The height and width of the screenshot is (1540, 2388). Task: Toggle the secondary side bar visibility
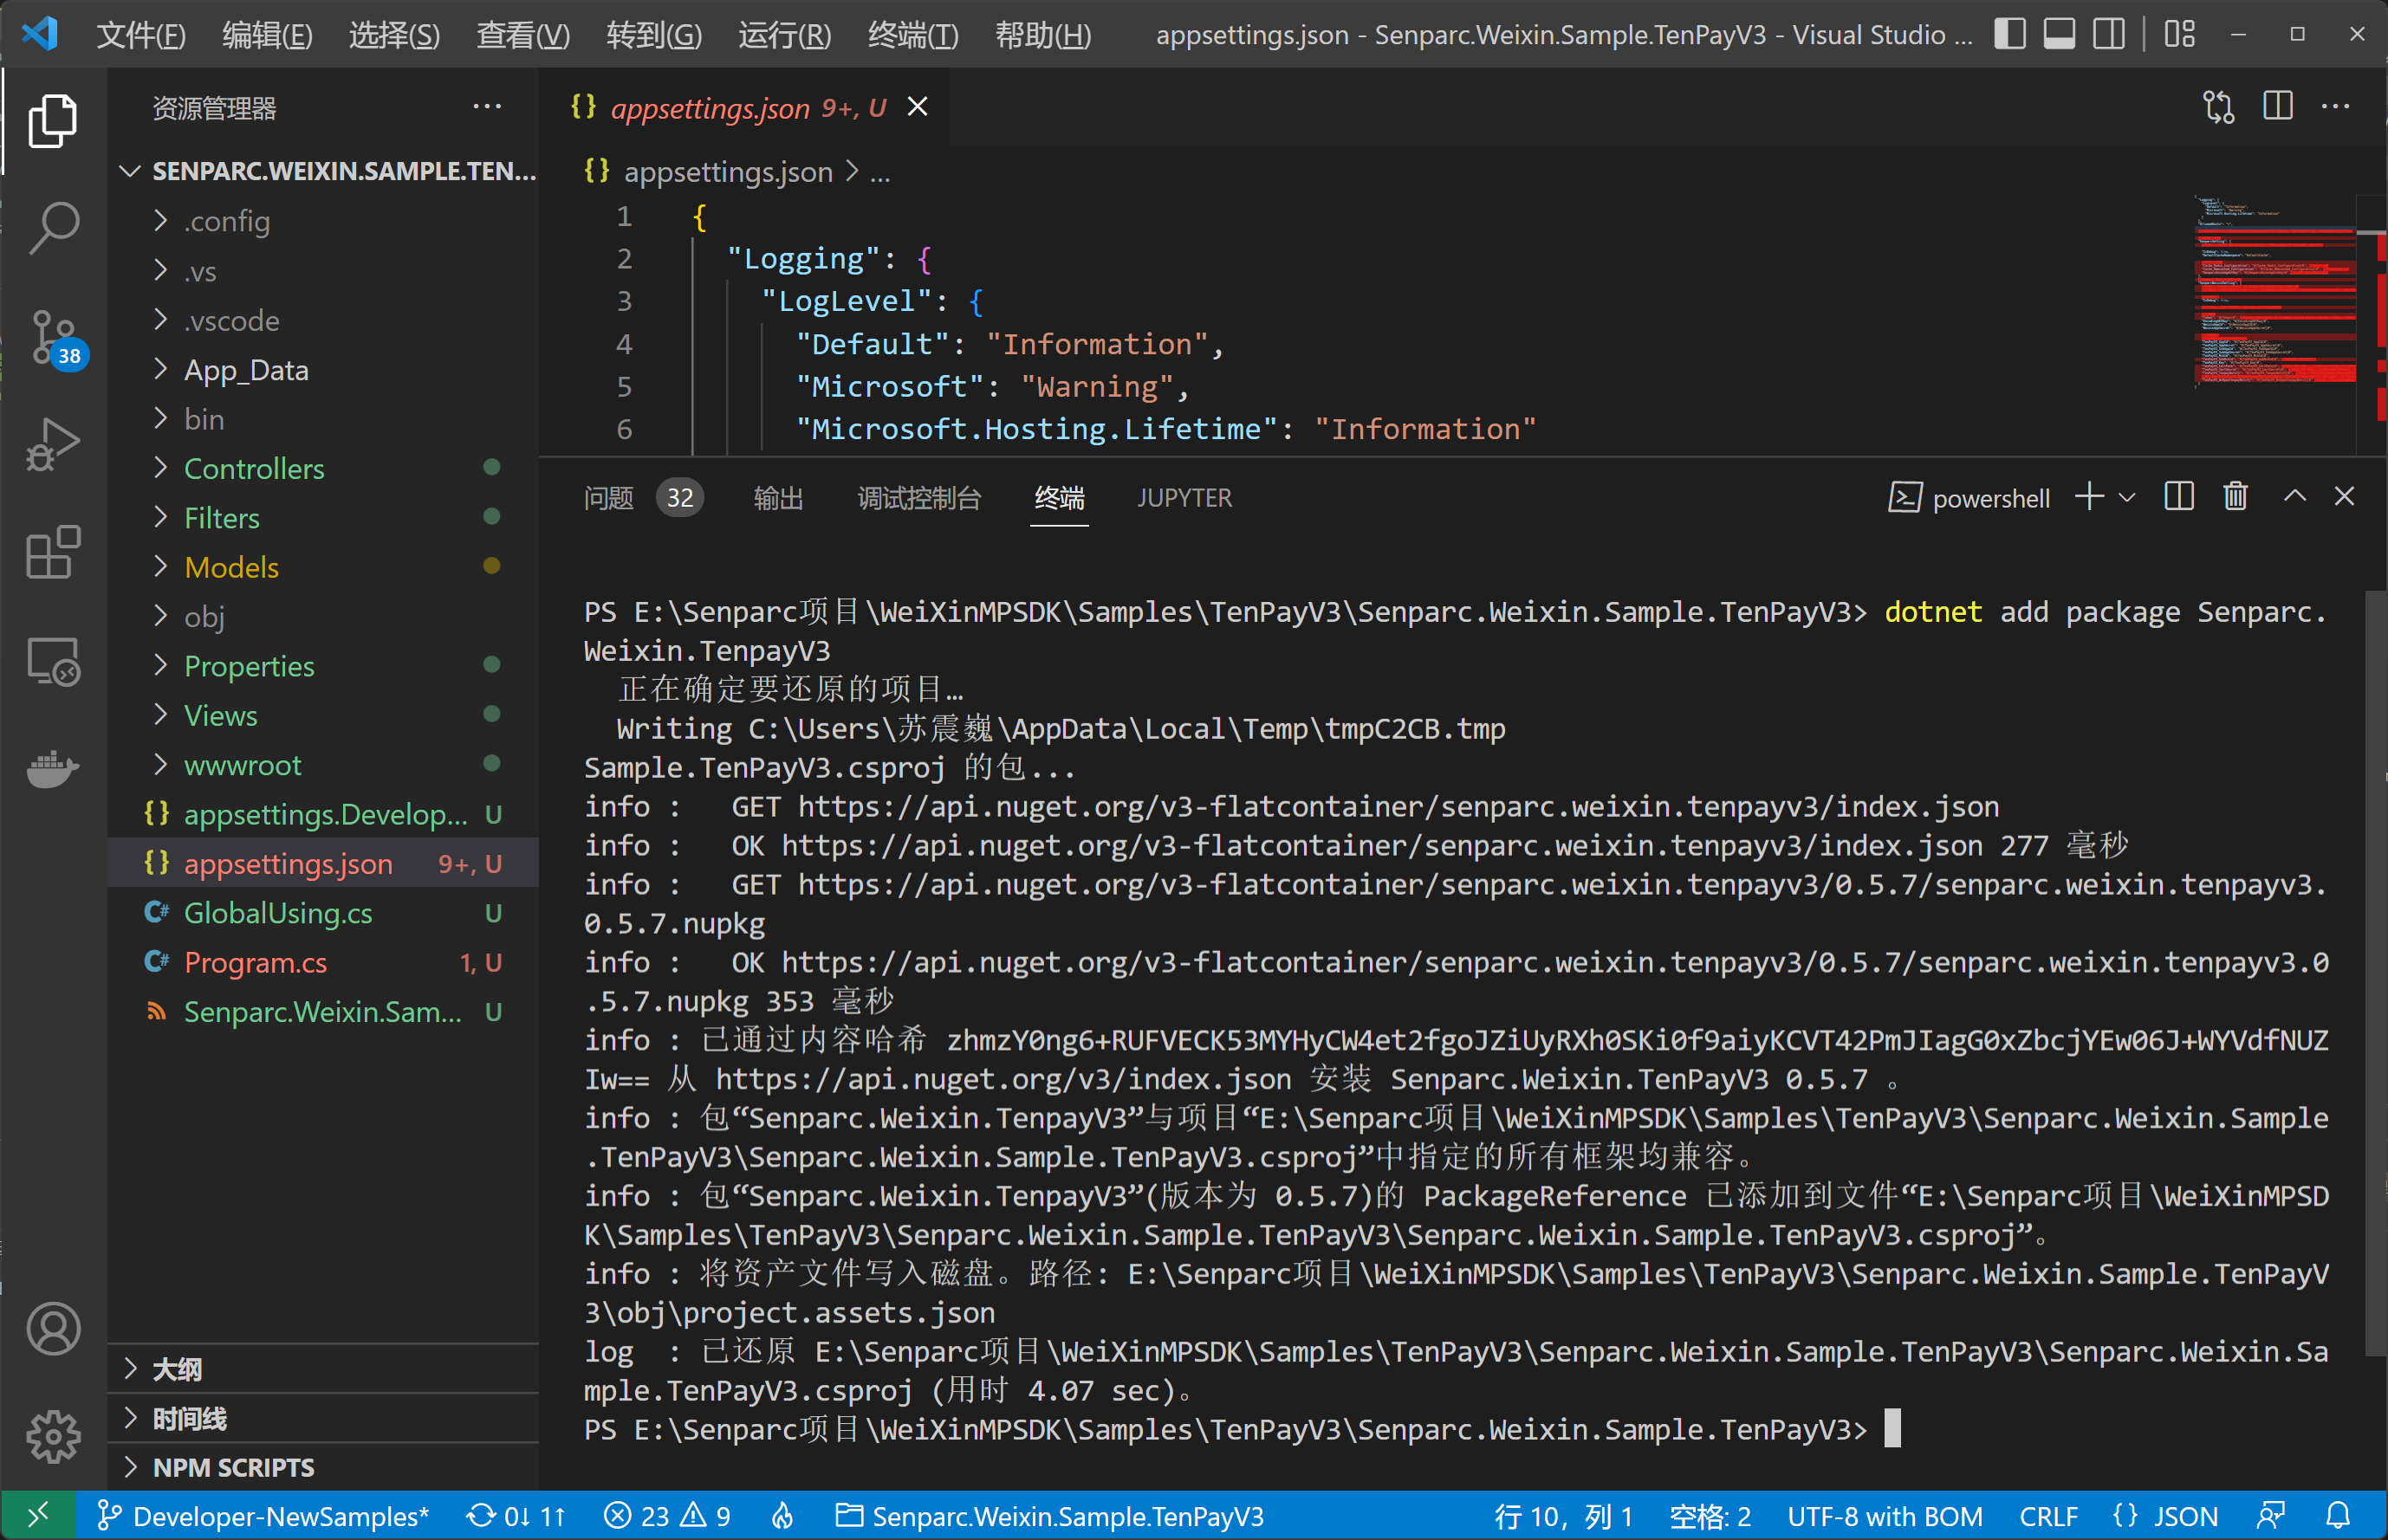pos(2109,34)
